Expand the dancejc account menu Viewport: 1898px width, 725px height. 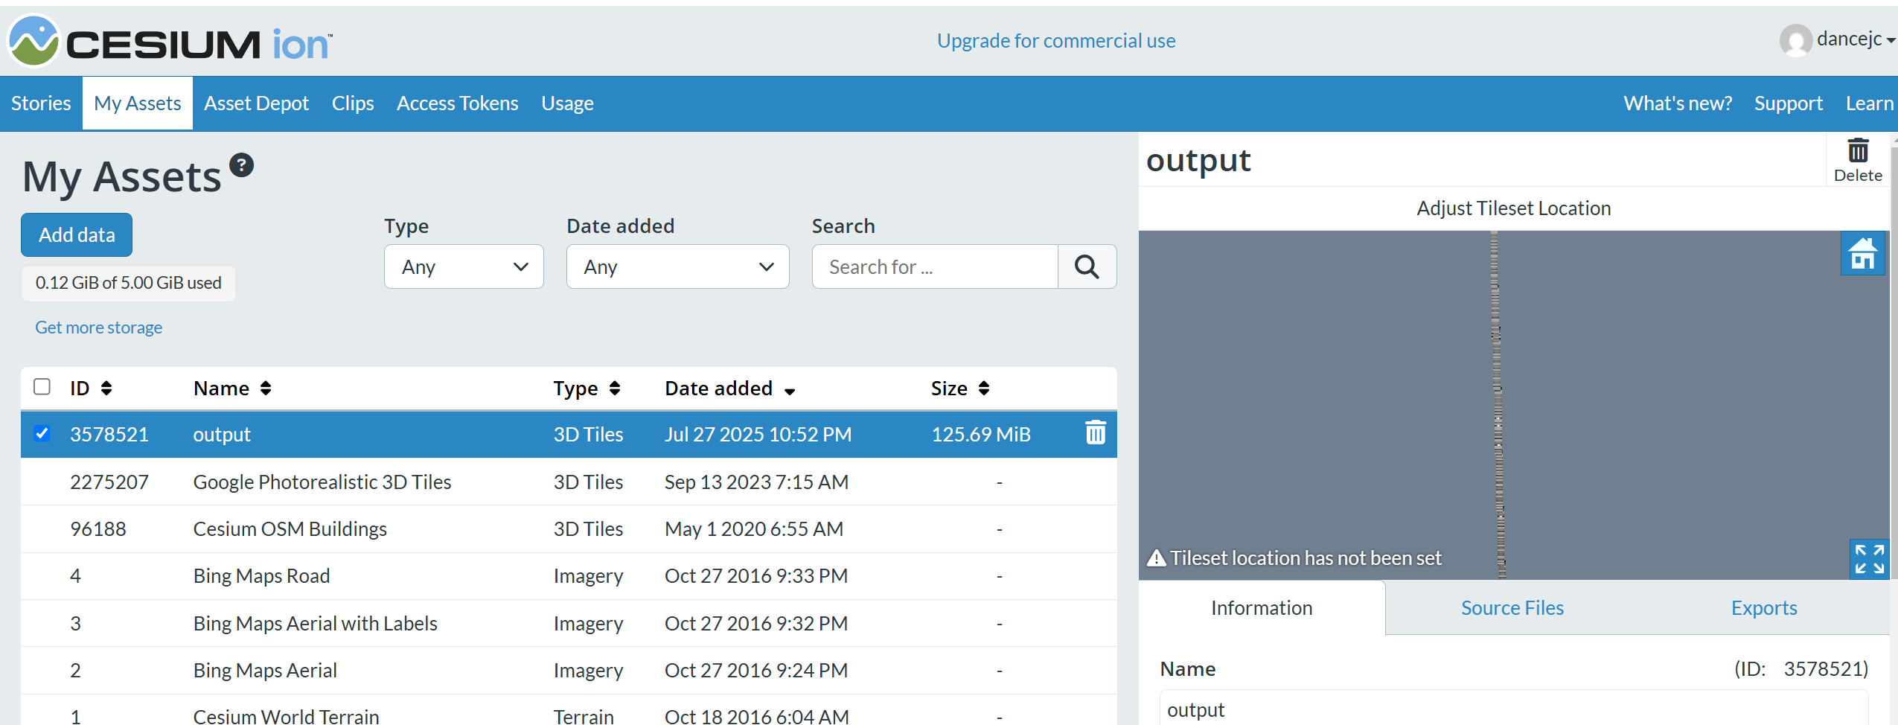(x=1856, y=39)
